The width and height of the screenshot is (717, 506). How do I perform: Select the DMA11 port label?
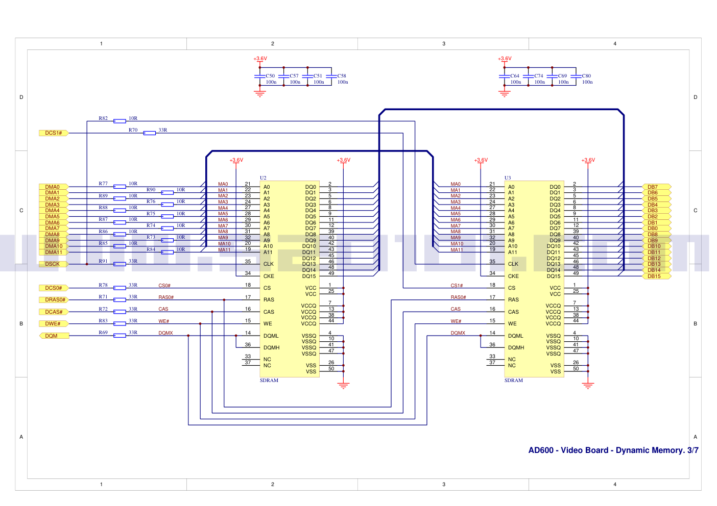tap(54, 252)
